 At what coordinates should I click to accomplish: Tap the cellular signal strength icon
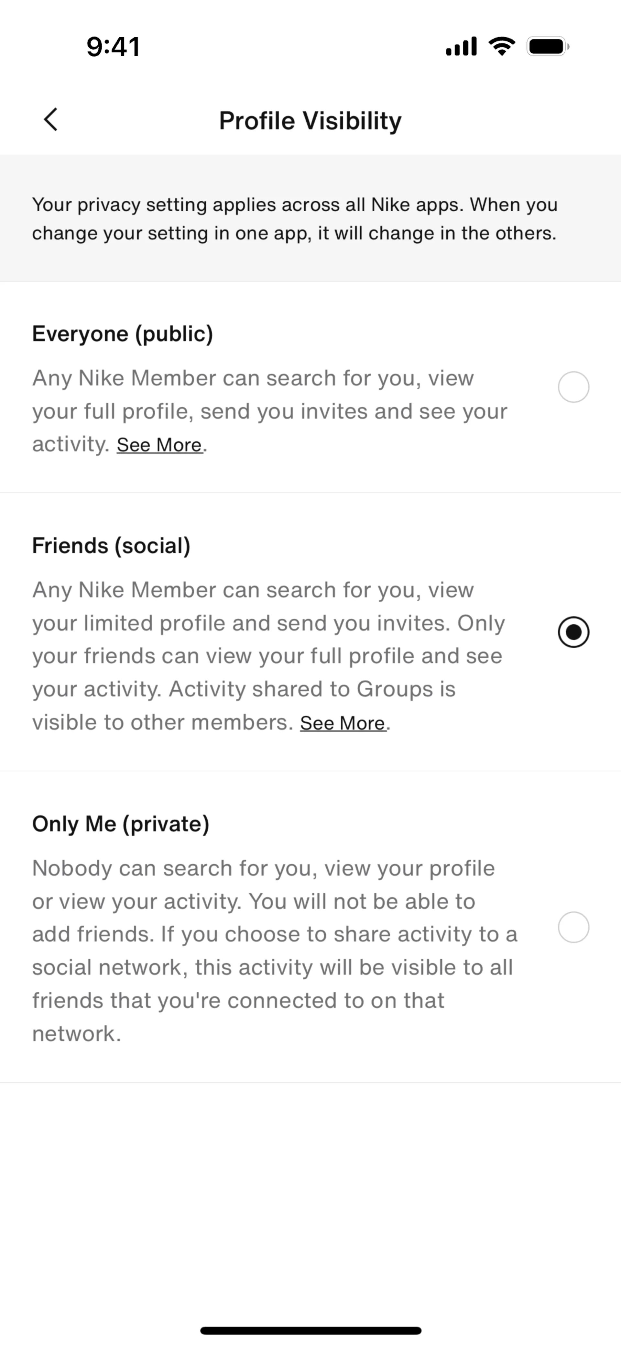461,47
